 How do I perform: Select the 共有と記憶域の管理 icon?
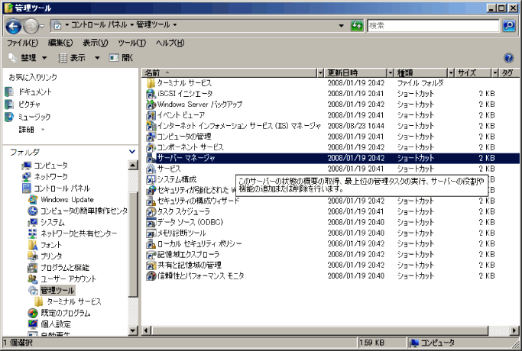(x=151, y=266)
